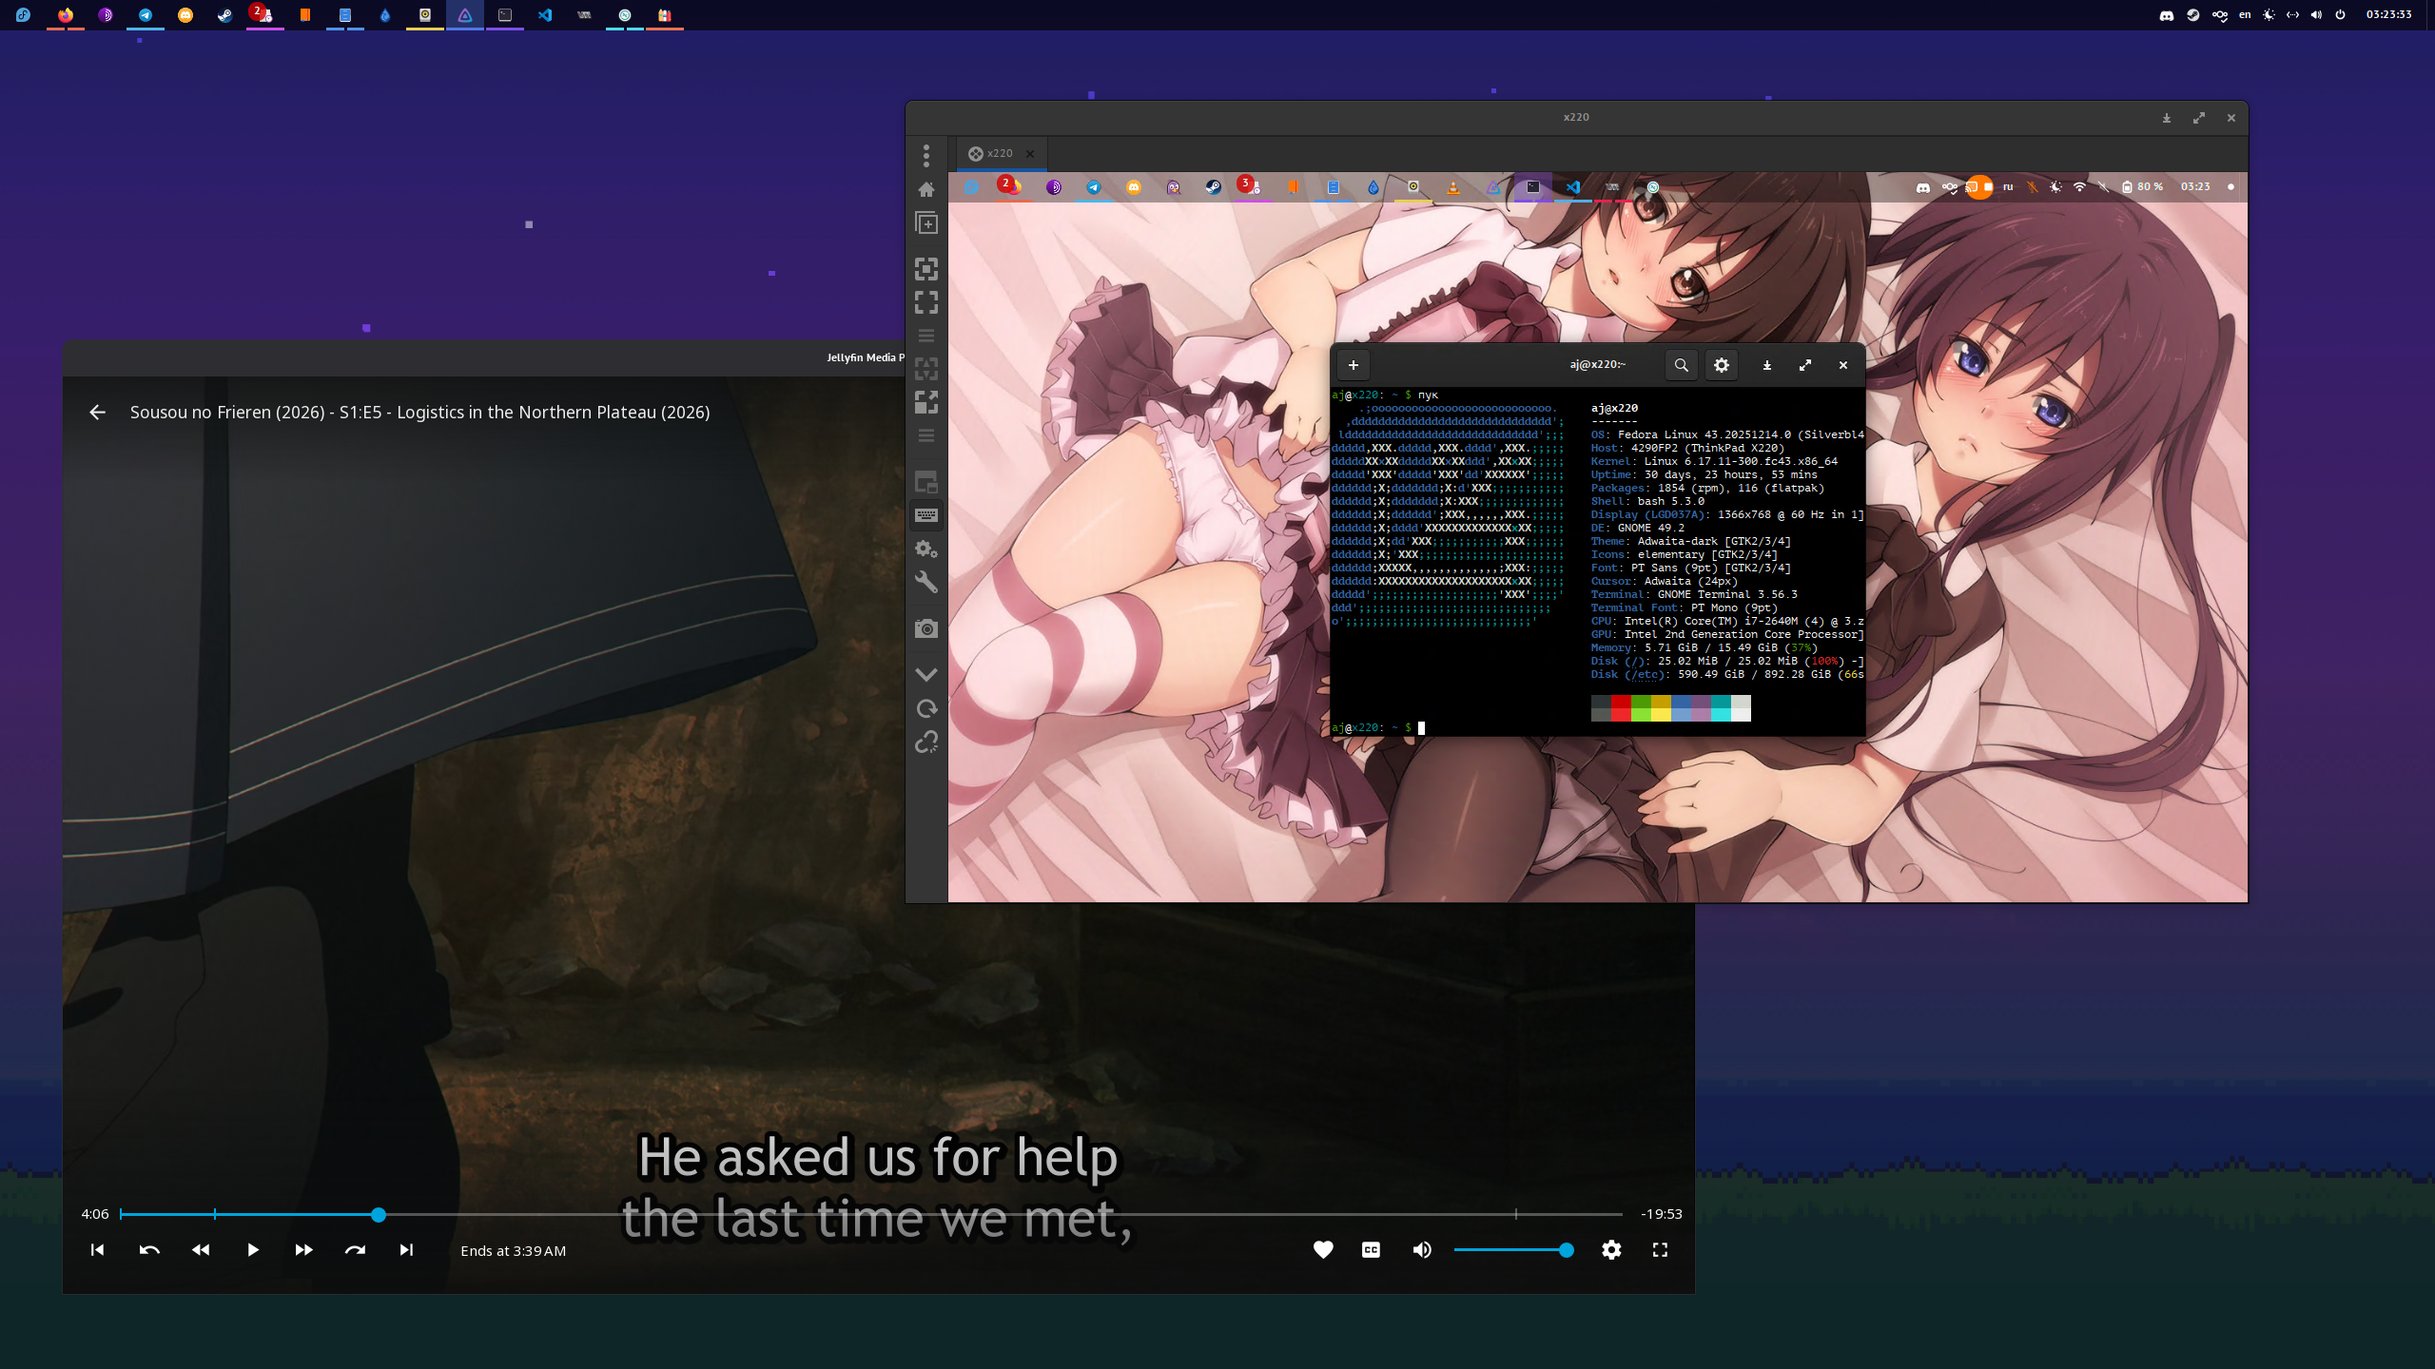
Task: Click the Jellyfin volume slider handle
Action: coord(1566,1250)
